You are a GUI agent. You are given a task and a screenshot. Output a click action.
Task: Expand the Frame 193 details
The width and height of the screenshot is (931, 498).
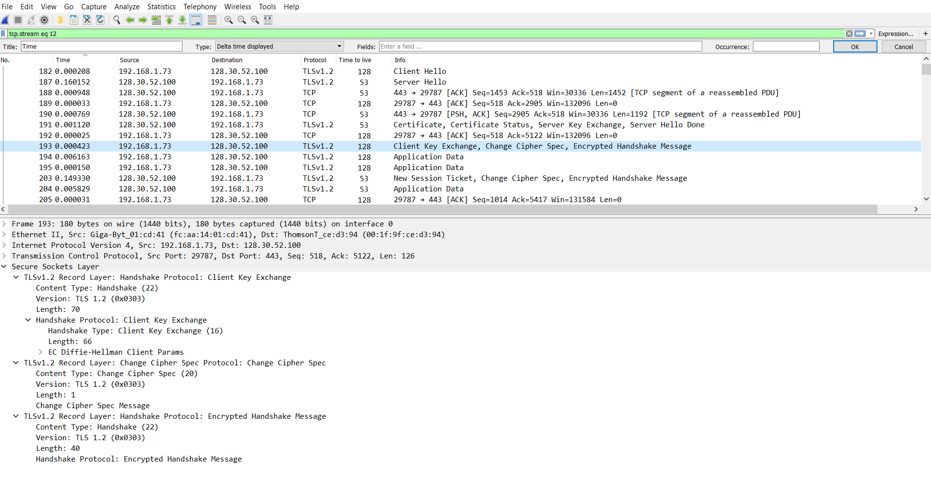coord(4,224)
